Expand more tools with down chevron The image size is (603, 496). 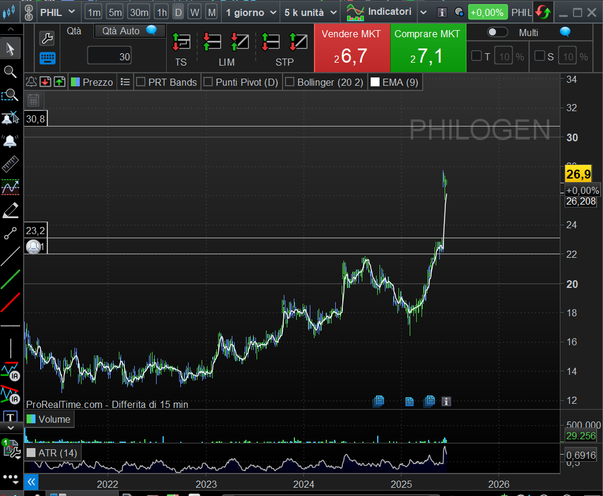[11, 427]
